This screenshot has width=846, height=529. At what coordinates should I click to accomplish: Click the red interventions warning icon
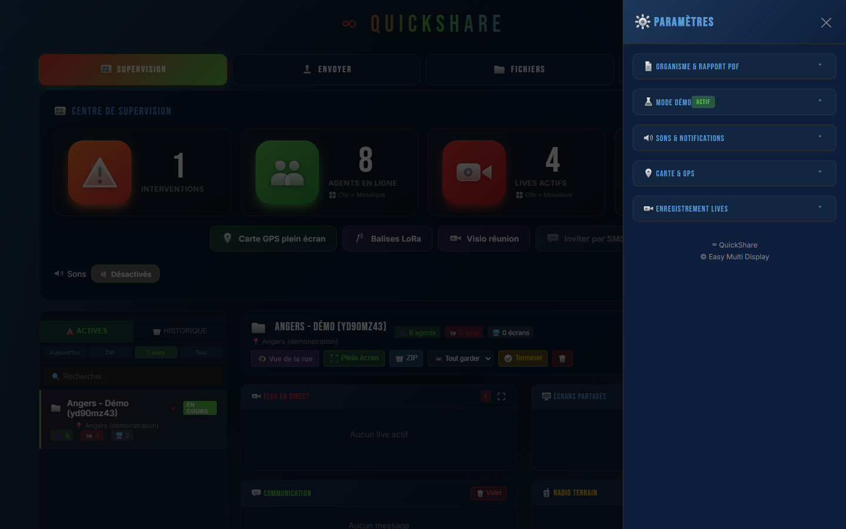[x=100, y=172]
